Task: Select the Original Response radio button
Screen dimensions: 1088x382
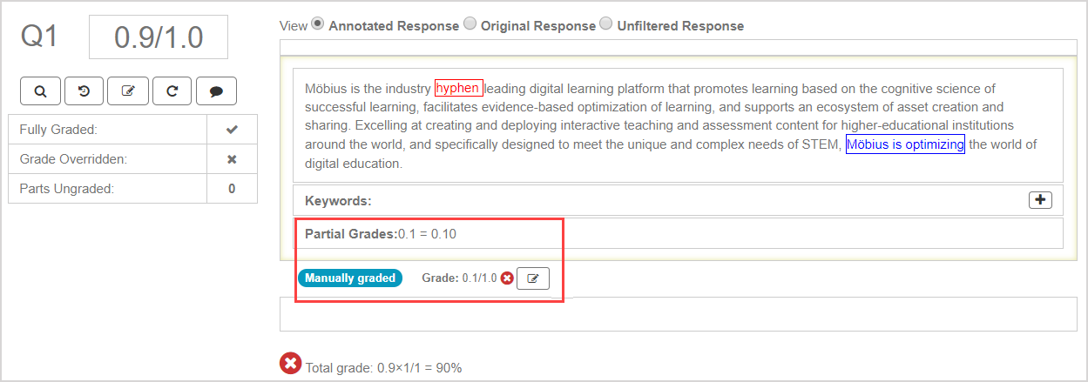Action: click(470, 24)
